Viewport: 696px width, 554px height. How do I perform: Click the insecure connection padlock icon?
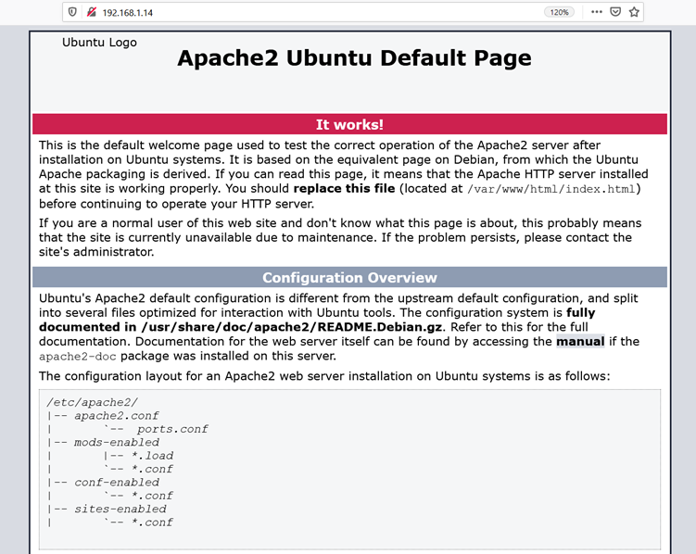coord(91,12)
